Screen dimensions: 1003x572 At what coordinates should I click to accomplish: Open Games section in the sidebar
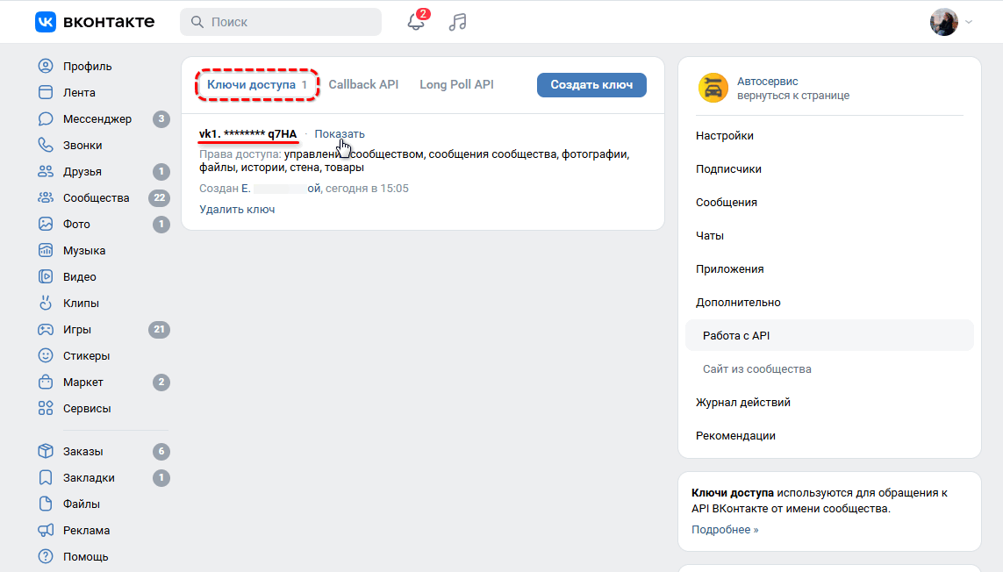(77, 330)
